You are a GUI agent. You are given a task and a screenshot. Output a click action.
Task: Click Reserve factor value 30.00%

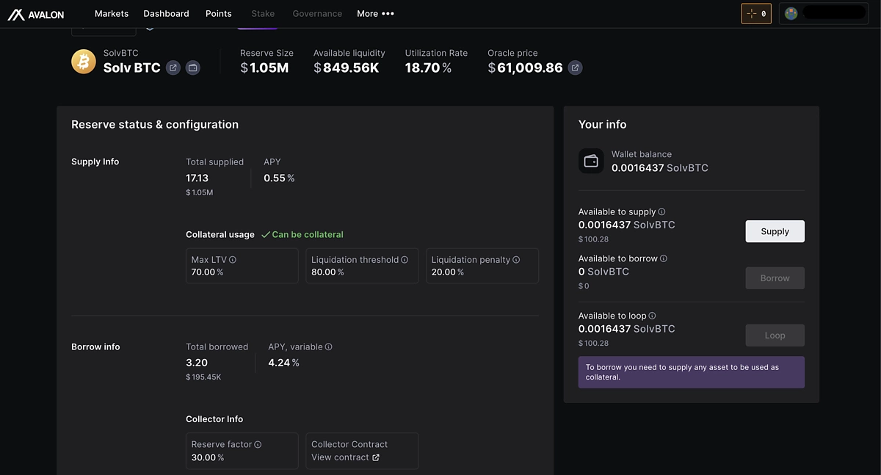click(208, 457)
